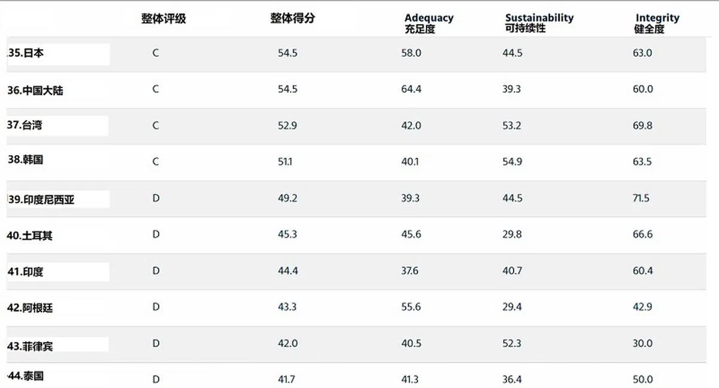Select the 43.菲律宾 country name

[x=30, y=346]
